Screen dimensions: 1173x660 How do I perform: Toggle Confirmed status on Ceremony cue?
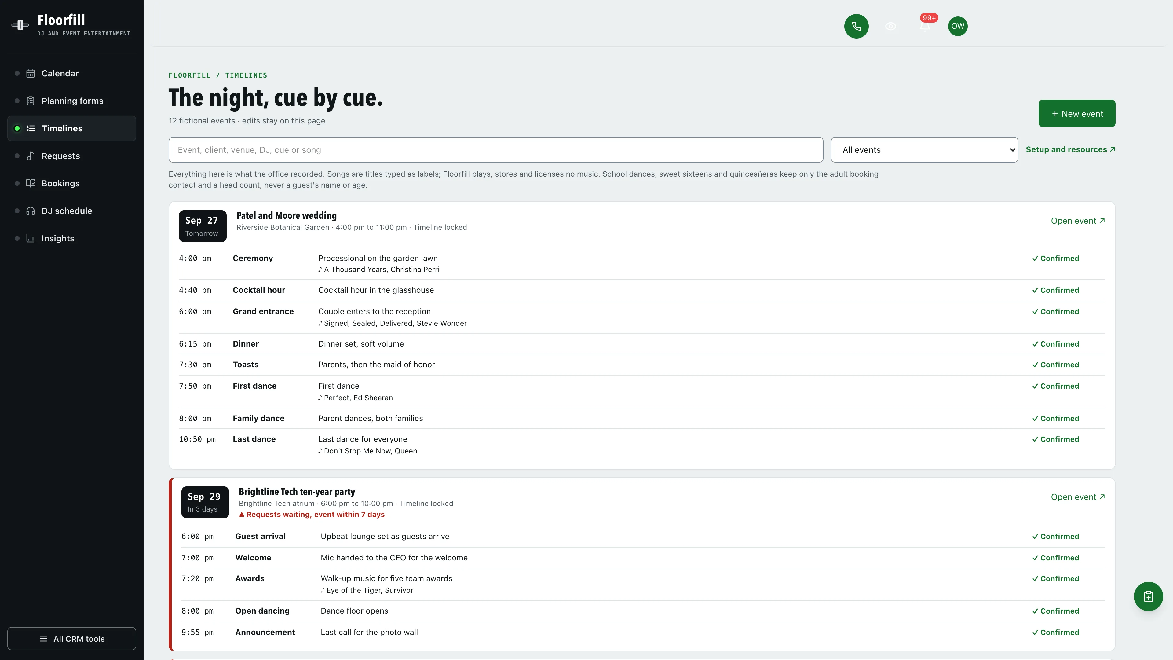pyautogui.click(x=1055, y=258)
